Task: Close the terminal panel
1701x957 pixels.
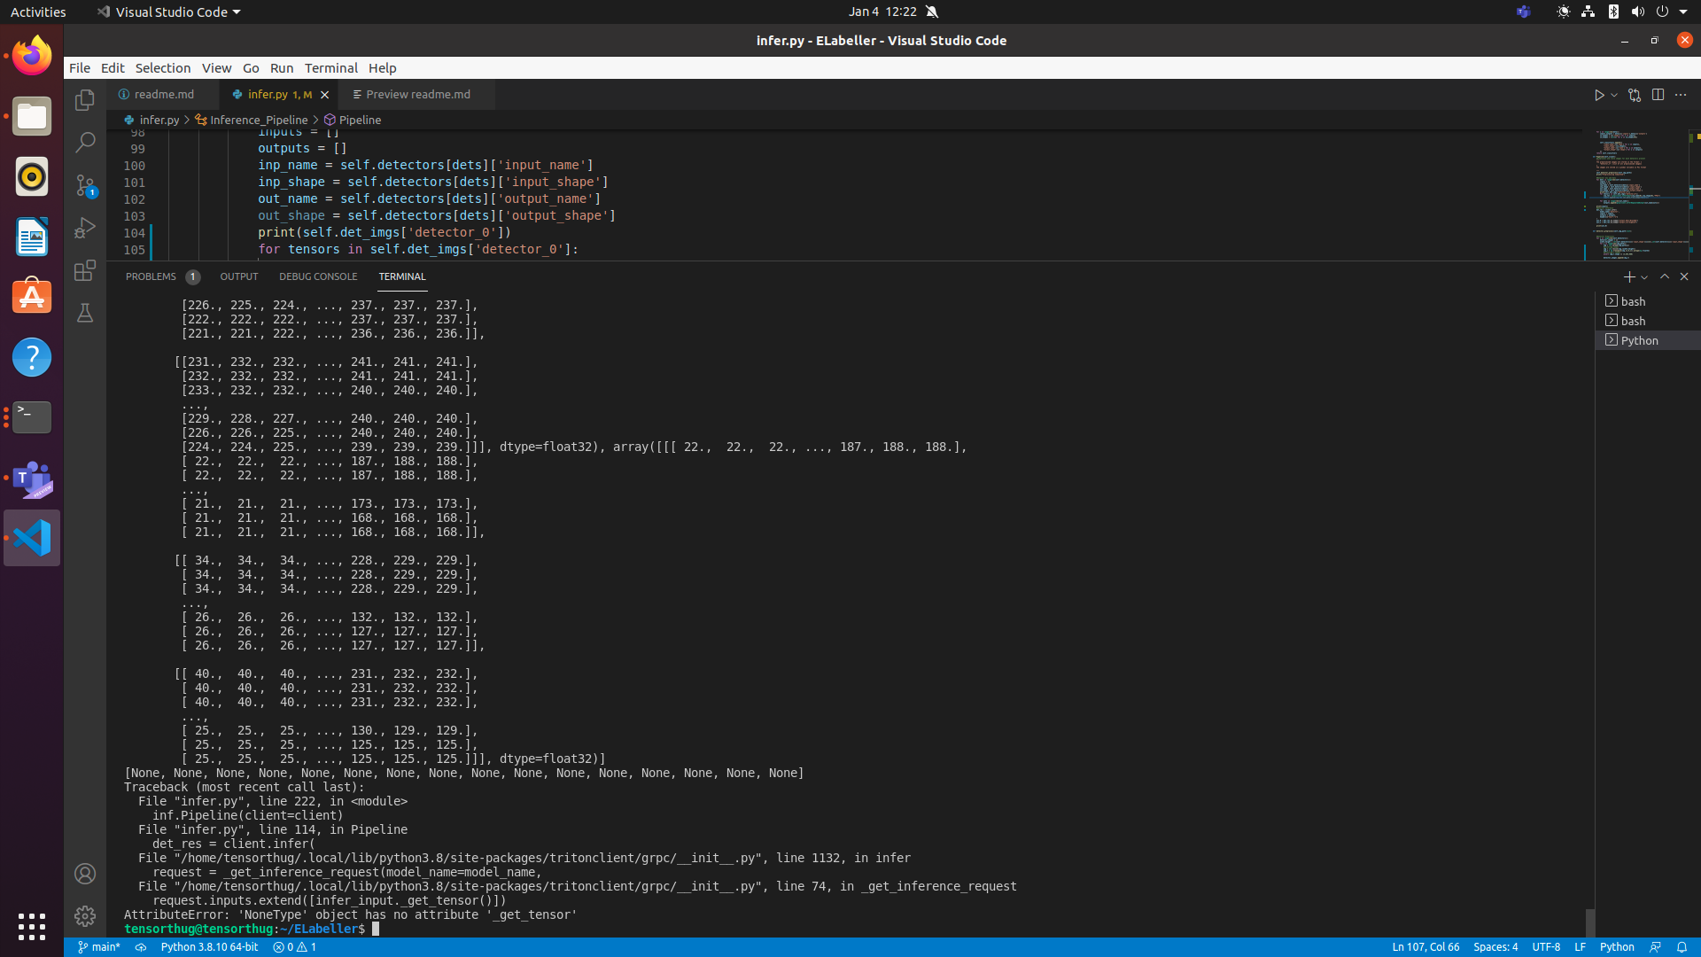Action: pyautogui.click(x=1684, y=276)
